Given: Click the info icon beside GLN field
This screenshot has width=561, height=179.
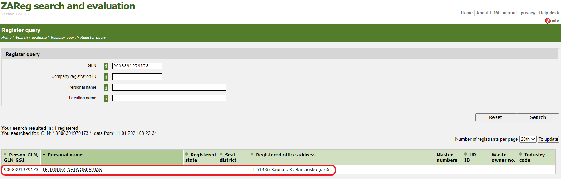Looking at the screenshot, I should pyautogui.click(x=106, y=66).
